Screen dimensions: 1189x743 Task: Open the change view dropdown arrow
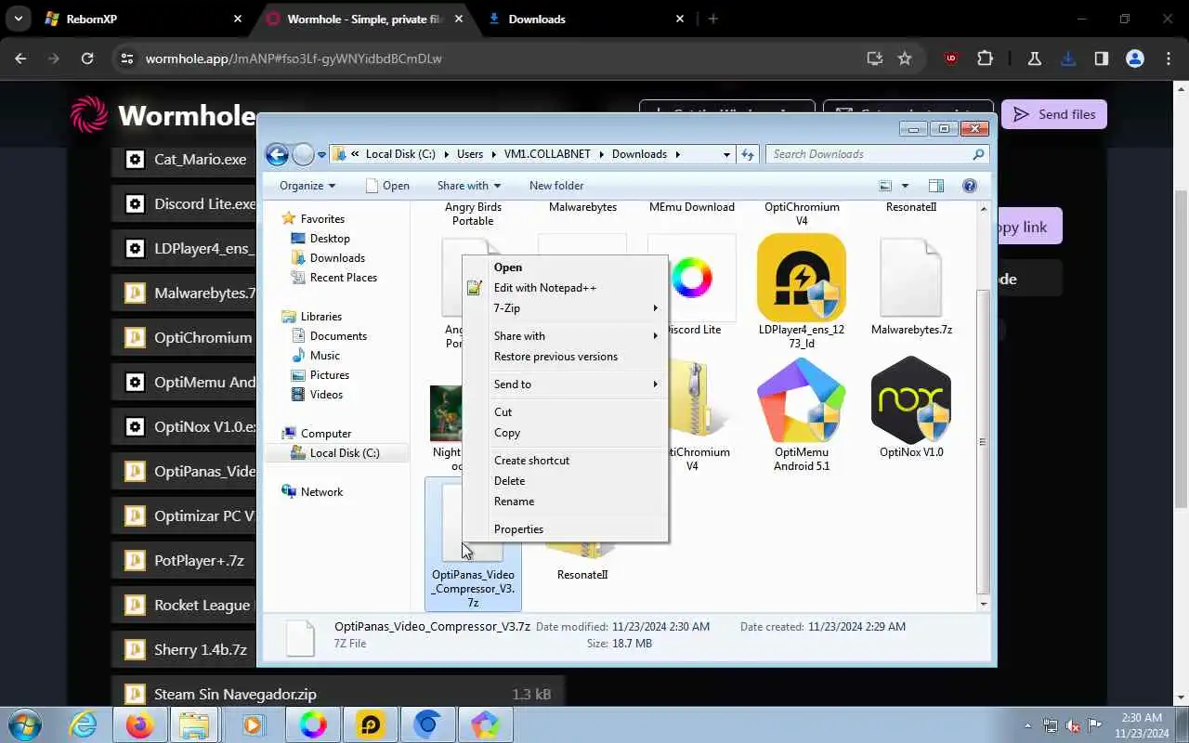pyautogui.click(x=905, y=186)
